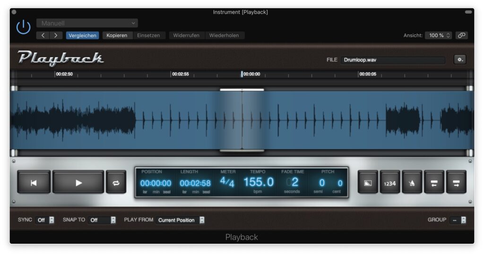The height and width of the screenshot is (255, 484).
Task: Click the next marker button
Action: (x=456, y=182)
